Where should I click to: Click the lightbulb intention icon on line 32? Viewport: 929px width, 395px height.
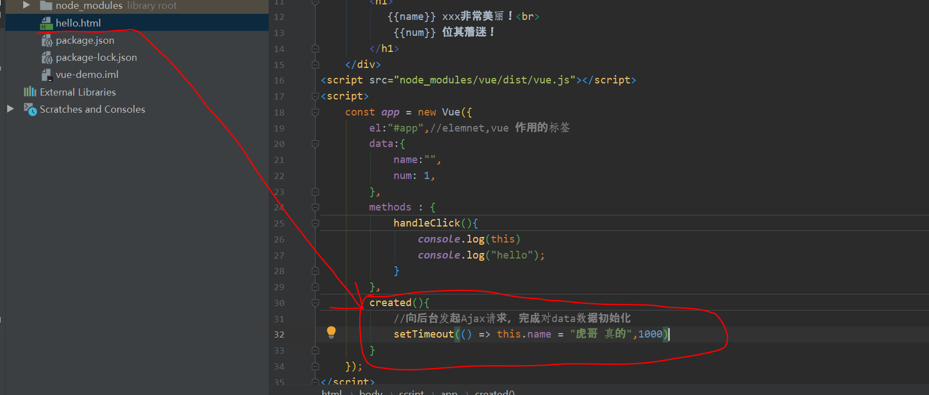tap(331, 332)
